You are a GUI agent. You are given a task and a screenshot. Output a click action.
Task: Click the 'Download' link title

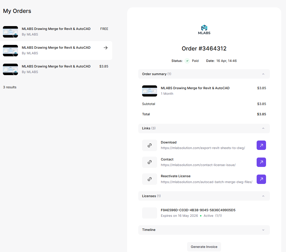pyautogui.click(x=169, y=142)
